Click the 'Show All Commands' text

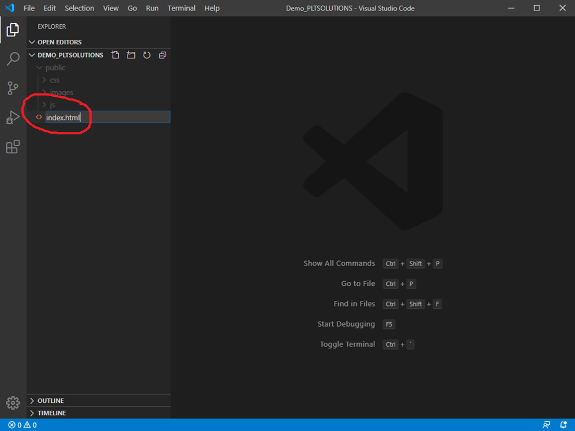pos(339,263)
